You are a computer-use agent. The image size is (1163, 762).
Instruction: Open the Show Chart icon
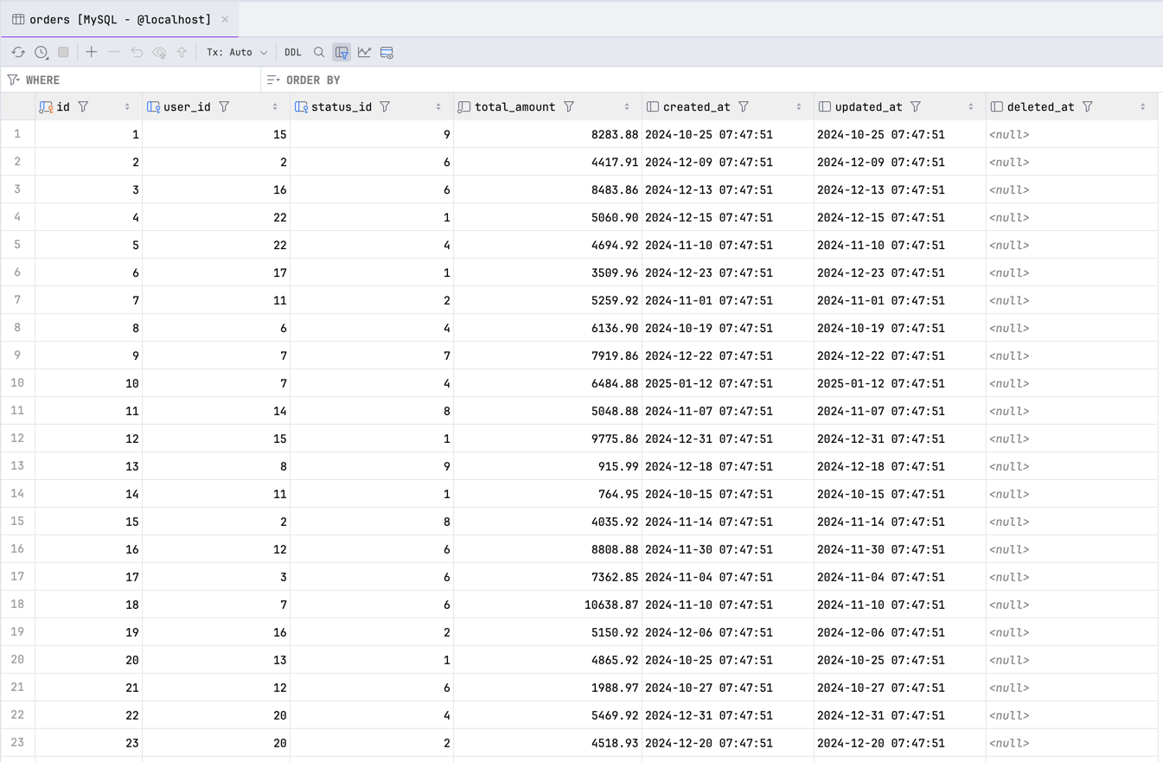364,53
